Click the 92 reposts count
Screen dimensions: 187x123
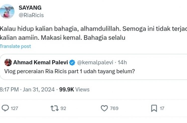click(x=63, y=108)
